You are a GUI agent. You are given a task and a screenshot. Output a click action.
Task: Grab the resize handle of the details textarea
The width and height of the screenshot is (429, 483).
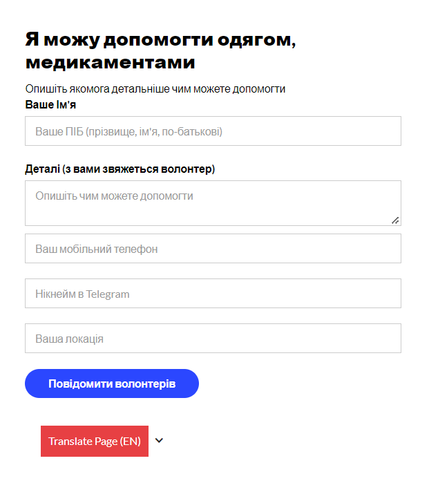tap(395, 220)
